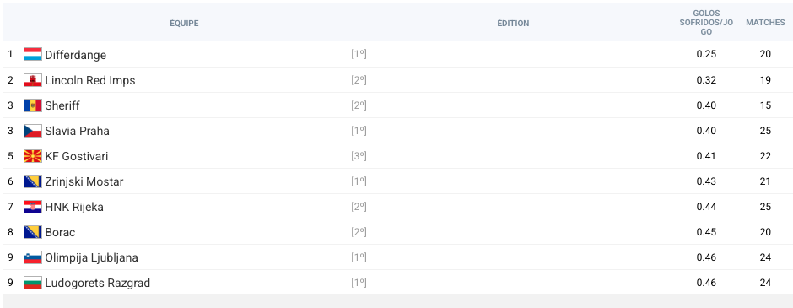Click the [3º] edition link for KF Gostivari
The width and height of the screenshot is (793, 308).
click(x=359, y=156)
